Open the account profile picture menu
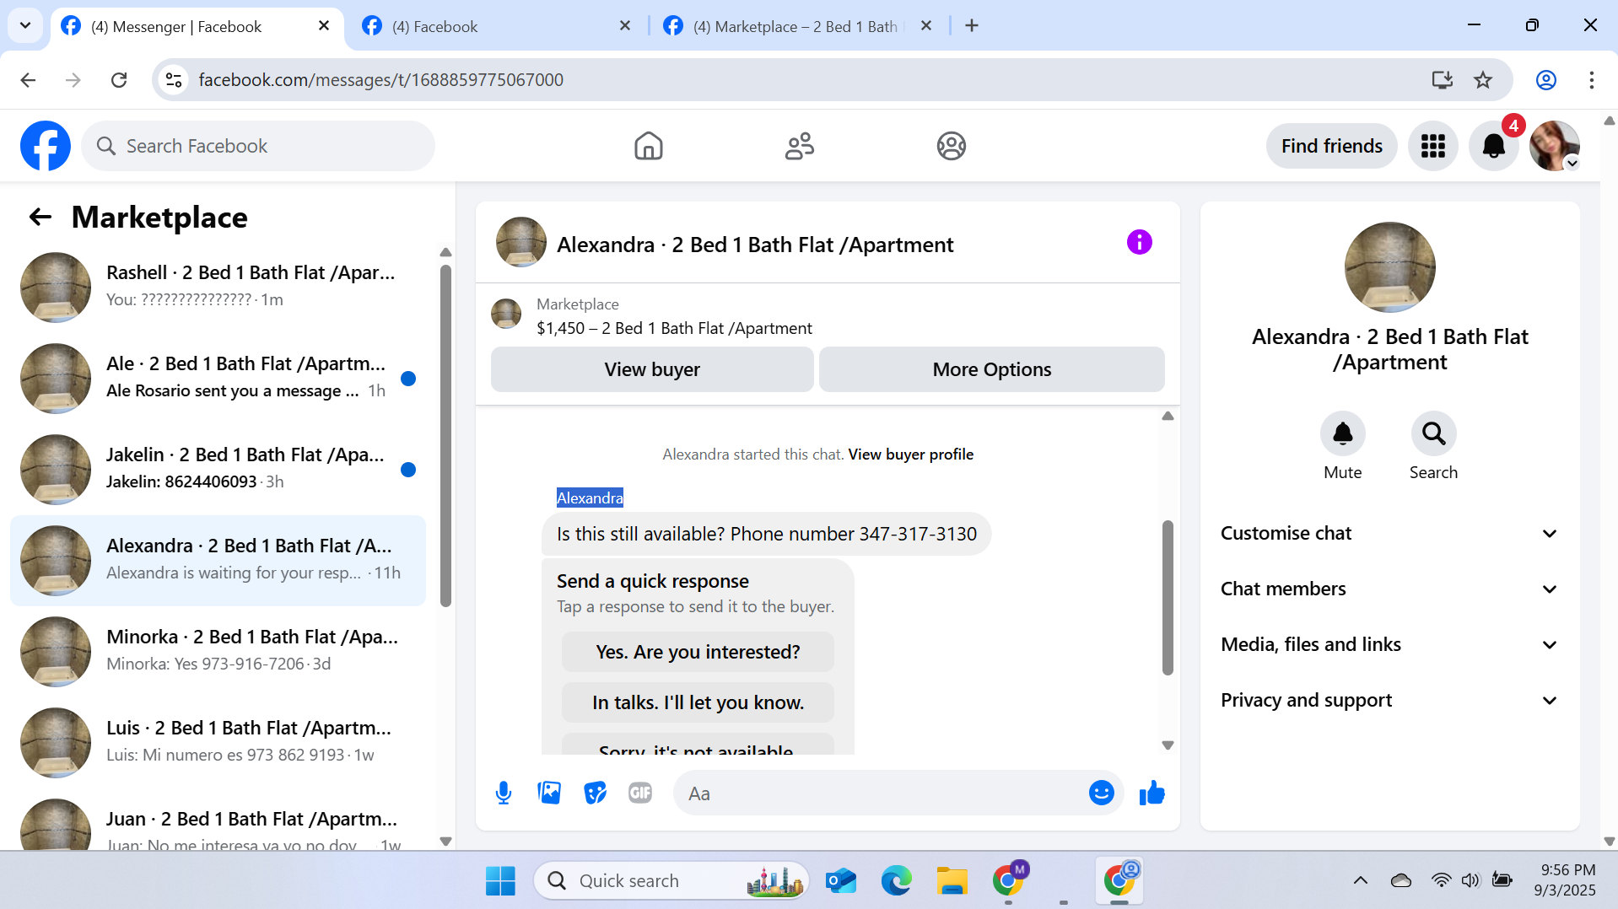The height and width of the screenshot is (909, 1618). [x=1554, y=146]
